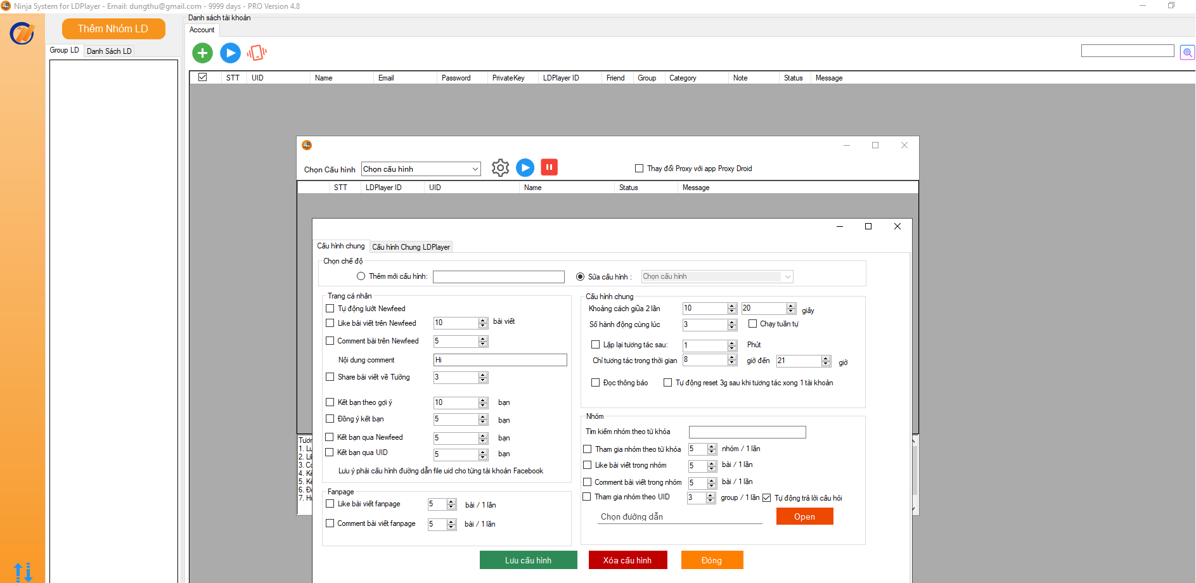Image resolution: width=1196 pixels, height=583 pixels.
Task: Open settings gear next to Chọn Cấu hình
Action: [500, 167]
